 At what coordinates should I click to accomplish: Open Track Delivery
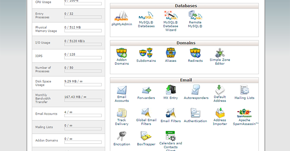coord(122,117)
